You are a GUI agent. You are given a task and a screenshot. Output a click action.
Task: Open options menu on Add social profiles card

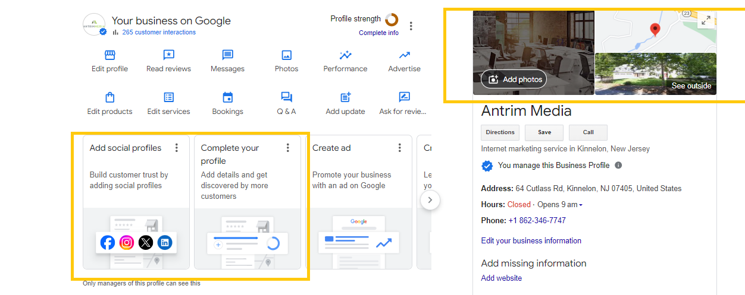click(177, 148)
